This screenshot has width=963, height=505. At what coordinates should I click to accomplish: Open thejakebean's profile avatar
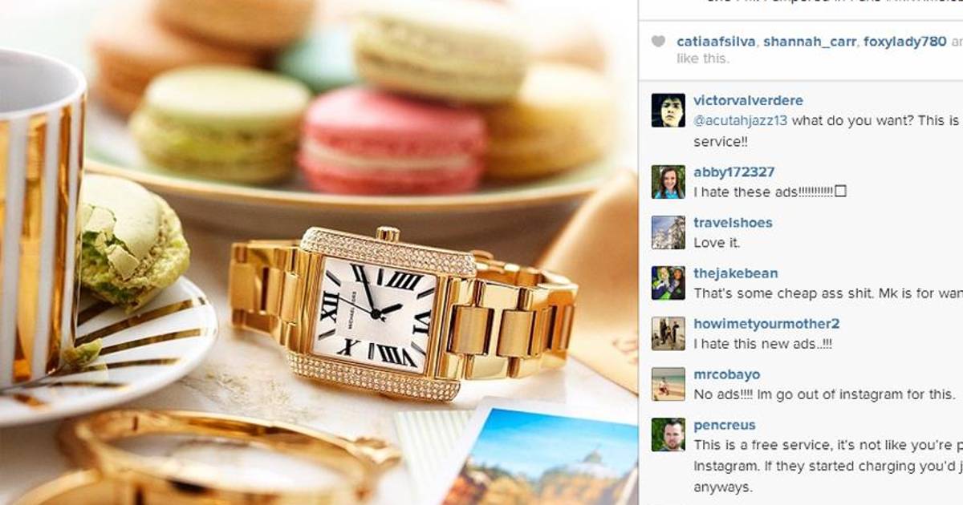click(x=668, y=283)
